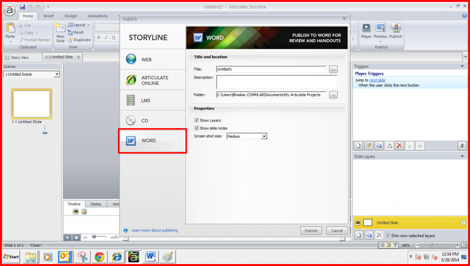Adjust the zoom slider near 66%
This screenshot has width=470, height=266.
432,245
